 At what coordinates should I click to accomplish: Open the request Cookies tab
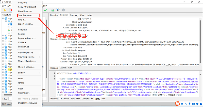click(63, 68)
